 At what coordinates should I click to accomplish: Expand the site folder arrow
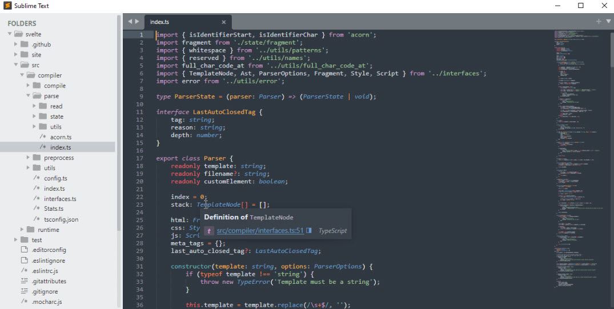tap(16, 54)
